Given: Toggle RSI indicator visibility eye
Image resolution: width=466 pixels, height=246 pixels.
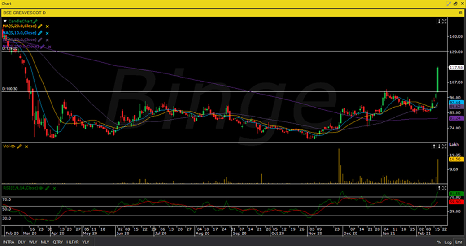Looking at the screenshot, I should [x=41, y=188].
